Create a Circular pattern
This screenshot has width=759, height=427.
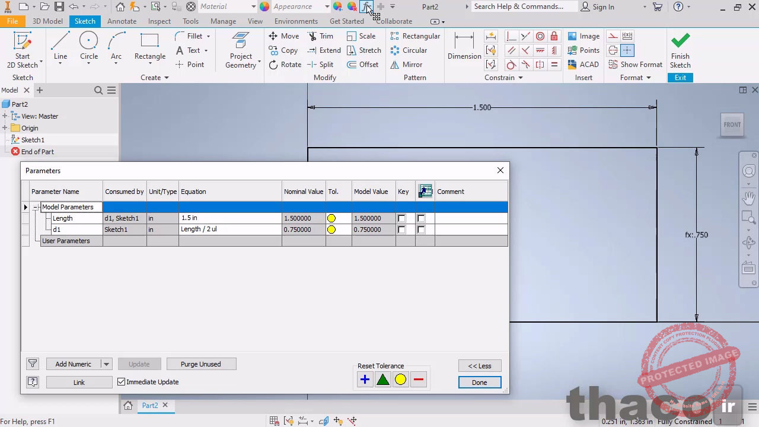click(x=409, y=50)
